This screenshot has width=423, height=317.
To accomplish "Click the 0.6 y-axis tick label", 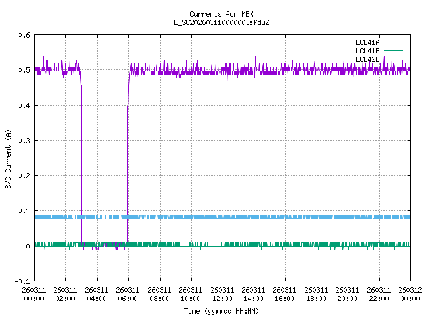I will click(24, 35).
